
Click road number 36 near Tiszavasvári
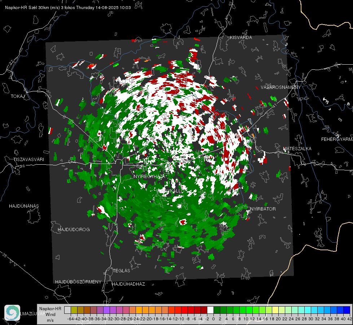[x=22, y=166]
